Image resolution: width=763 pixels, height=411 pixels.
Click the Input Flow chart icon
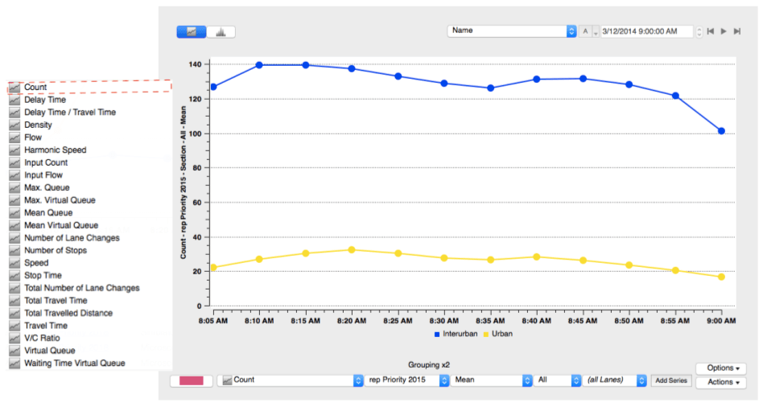(14, 175)
